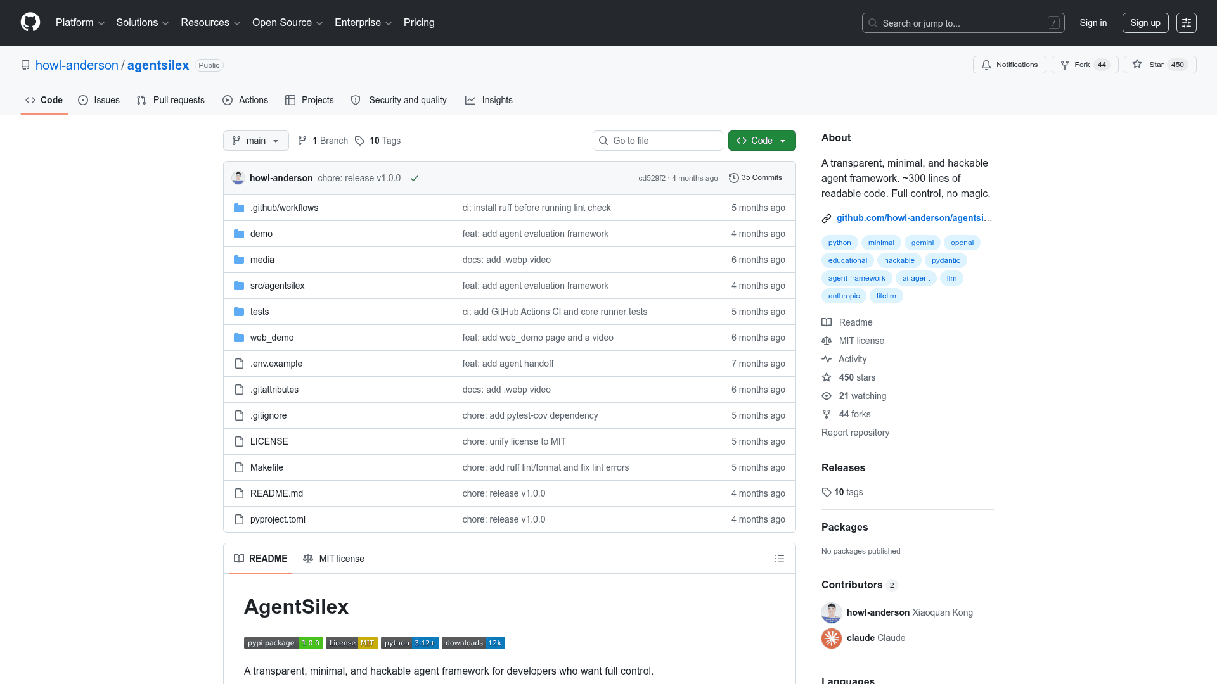Select the anthropic topic tag
This screenshot has width=1217, height=684.
click(x=844, y=296)
